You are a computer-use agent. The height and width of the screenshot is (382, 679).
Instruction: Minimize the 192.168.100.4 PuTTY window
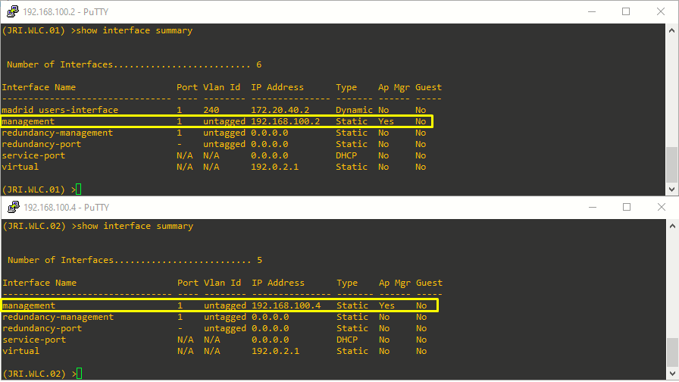593,207
